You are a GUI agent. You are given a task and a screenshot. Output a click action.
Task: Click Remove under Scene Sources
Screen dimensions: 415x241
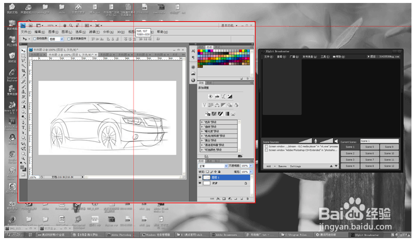283,167
